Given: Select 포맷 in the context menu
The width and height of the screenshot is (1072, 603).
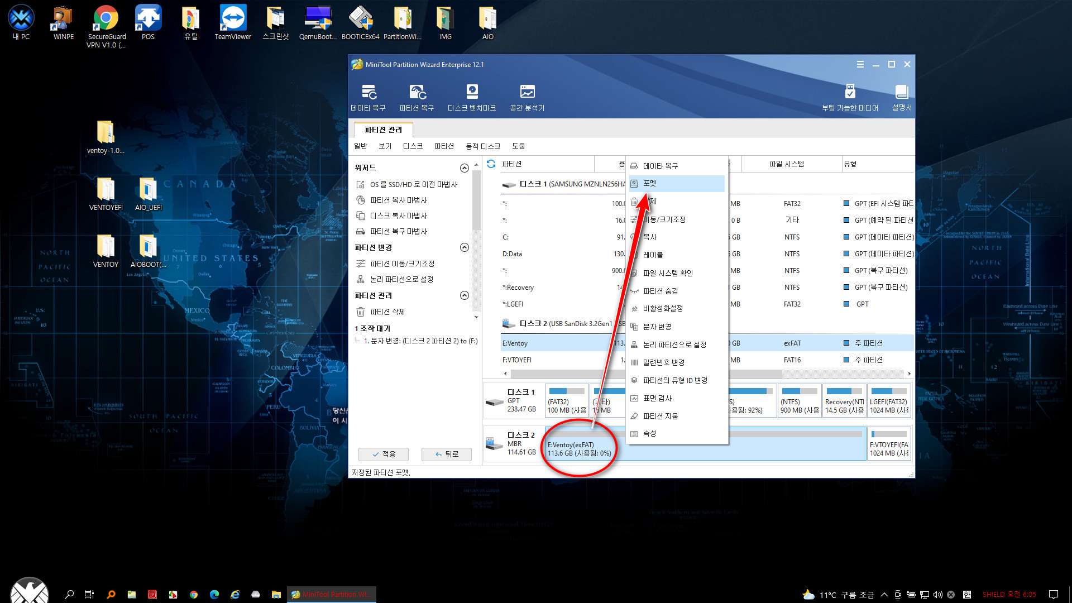Looking at the screenshot, I should coord(677,183).
